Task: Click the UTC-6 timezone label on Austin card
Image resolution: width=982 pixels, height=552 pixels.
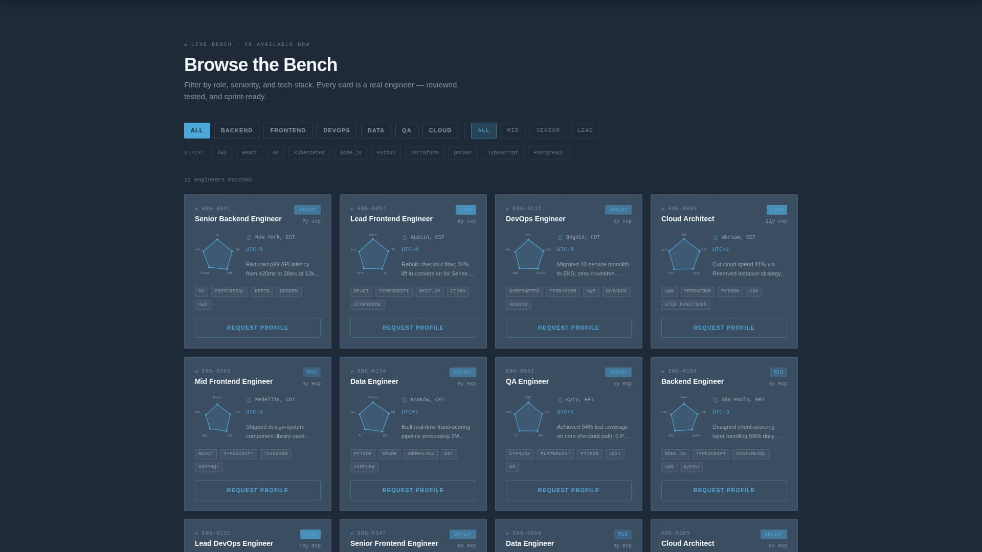Action: tap(410, 249)
